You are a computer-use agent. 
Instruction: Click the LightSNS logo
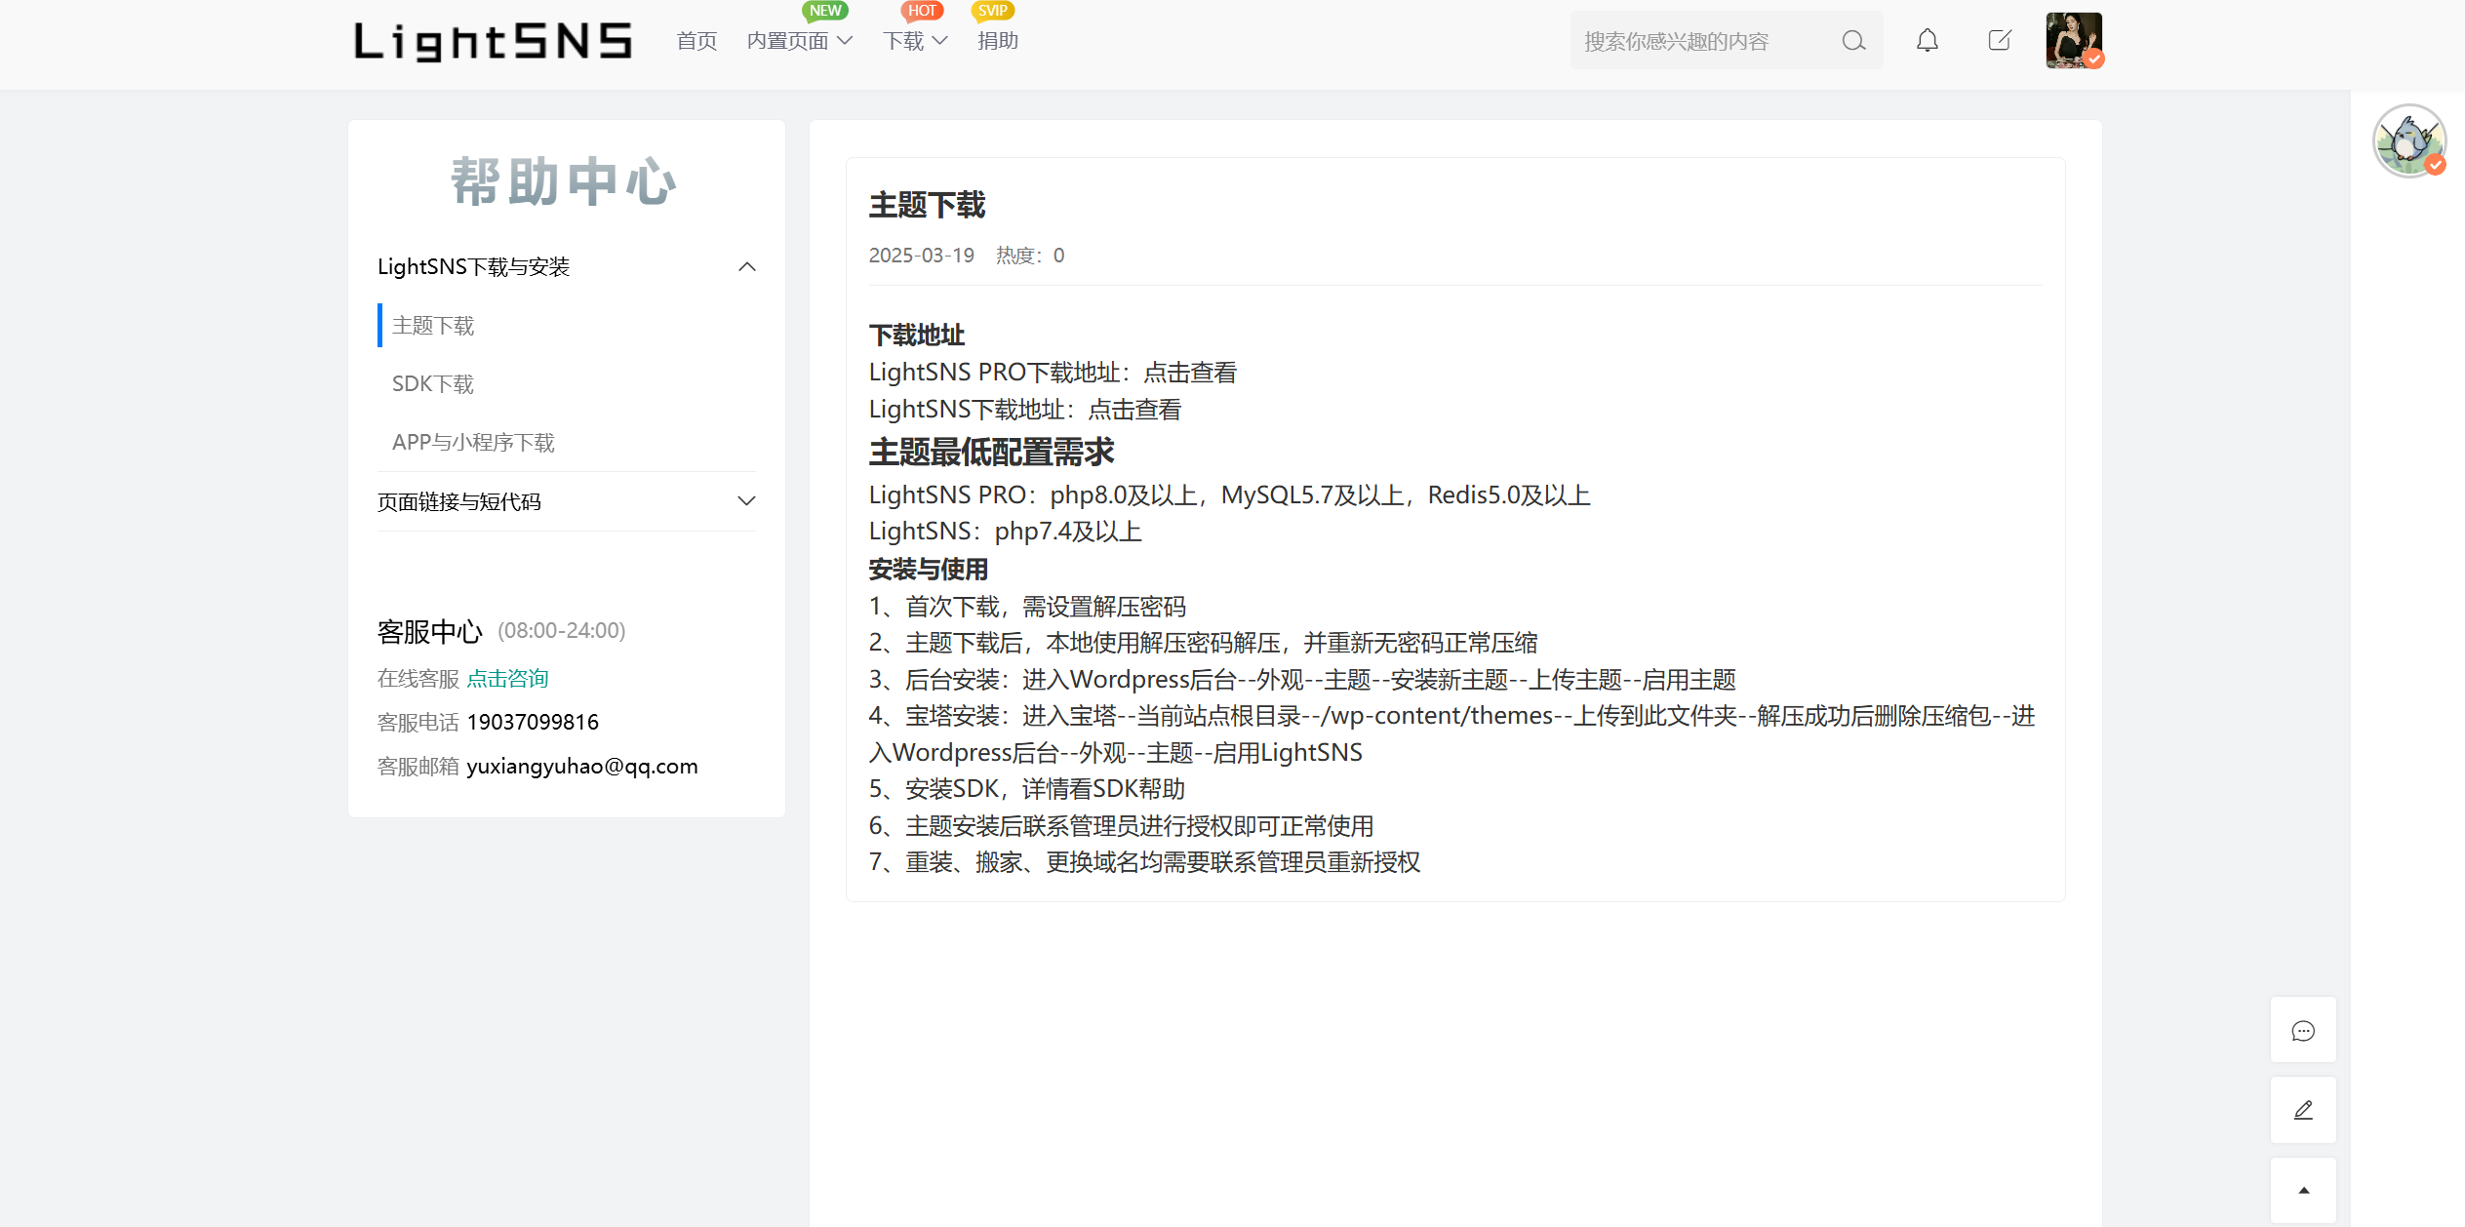coord(493,41)
